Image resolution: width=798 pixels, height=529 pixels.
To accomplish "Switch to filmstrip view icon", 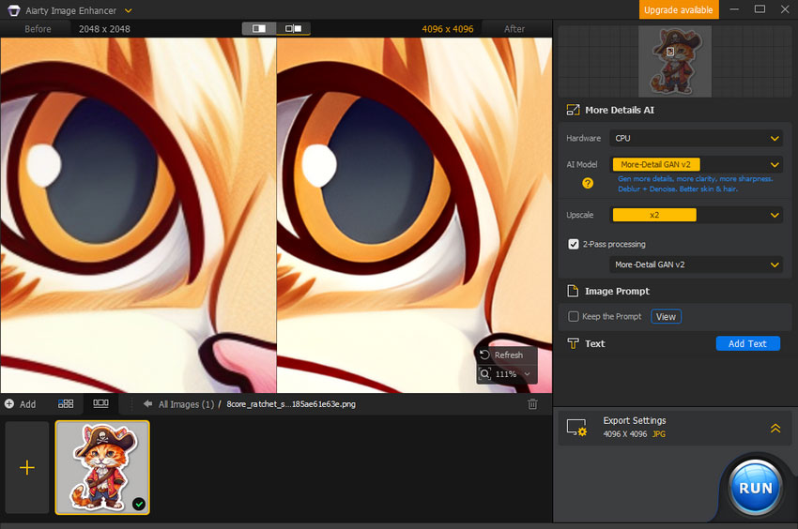I will (100, 404).
